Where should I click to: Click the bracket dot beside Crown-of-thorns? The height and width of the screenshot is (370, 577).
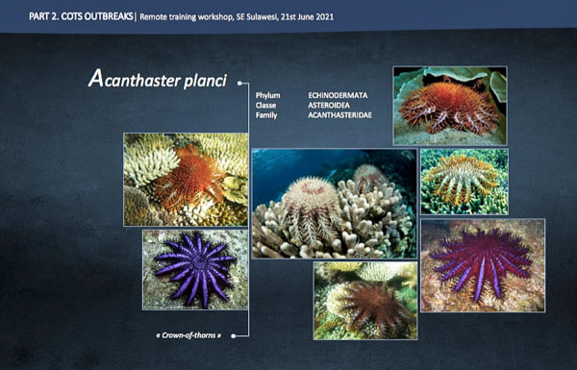click(233, 335)
